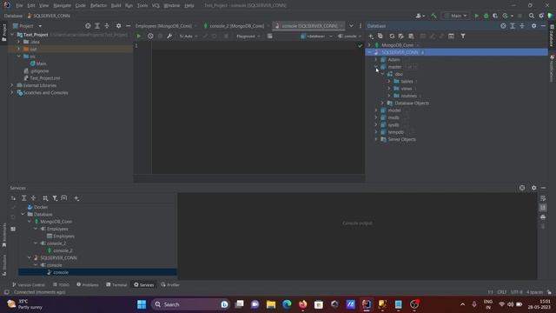Screen dimensions: 556x313
Task: Open the console session selector dropdown
Action: 349,37
